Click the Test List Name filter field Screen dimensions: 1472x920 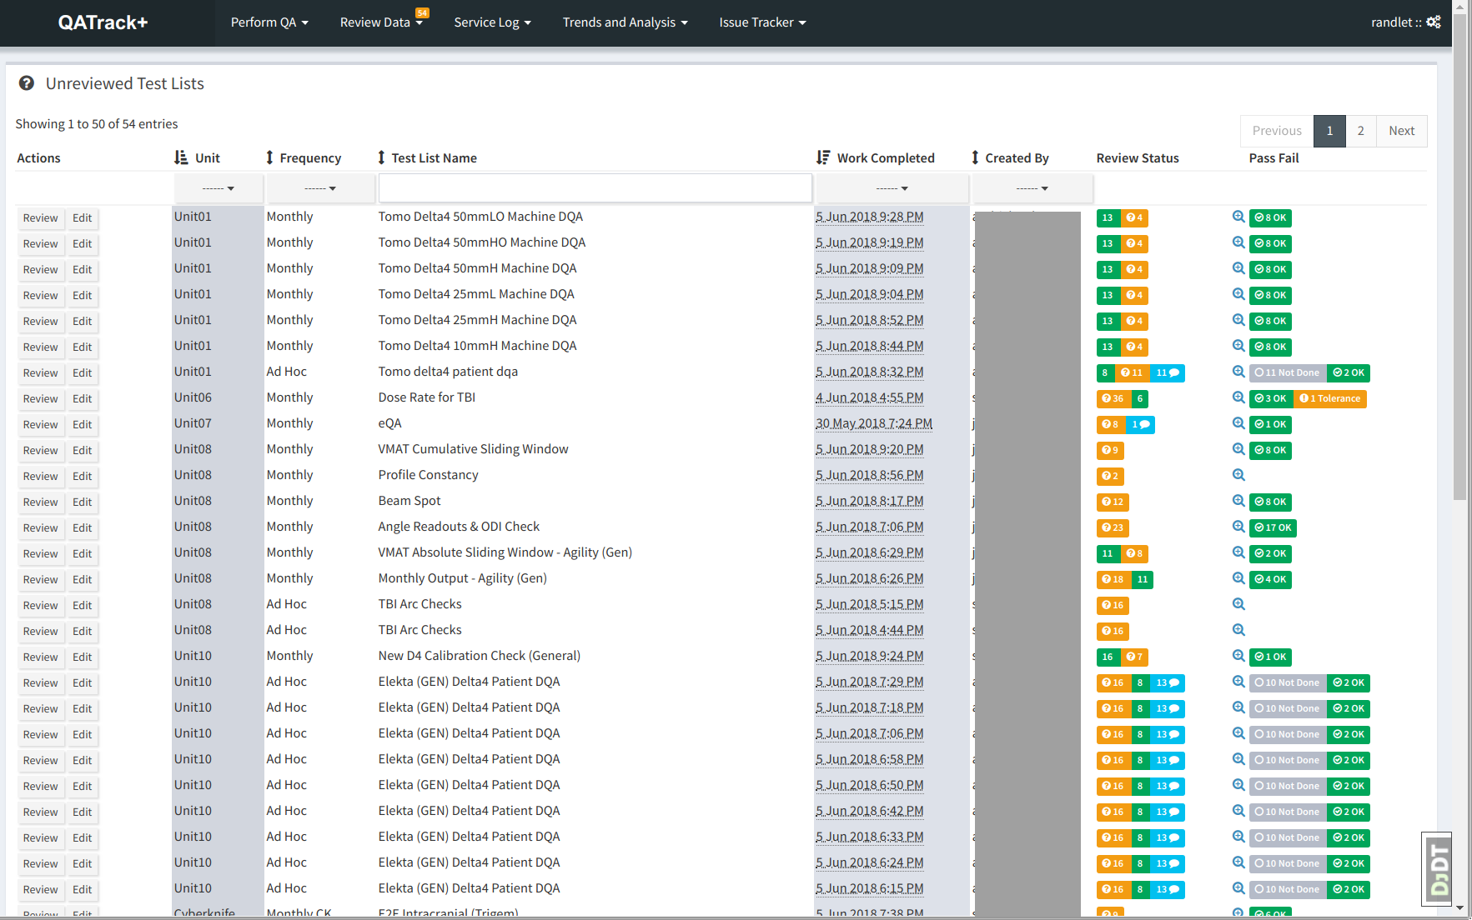click(x=595, y=188)
